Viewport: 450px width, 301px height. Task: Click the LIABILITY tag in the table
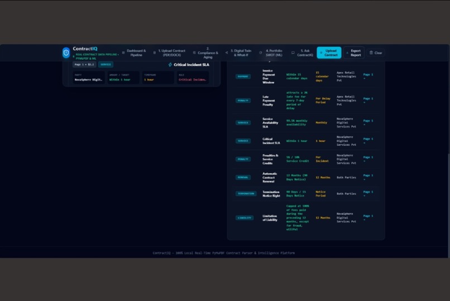click(x=245, y=218)
